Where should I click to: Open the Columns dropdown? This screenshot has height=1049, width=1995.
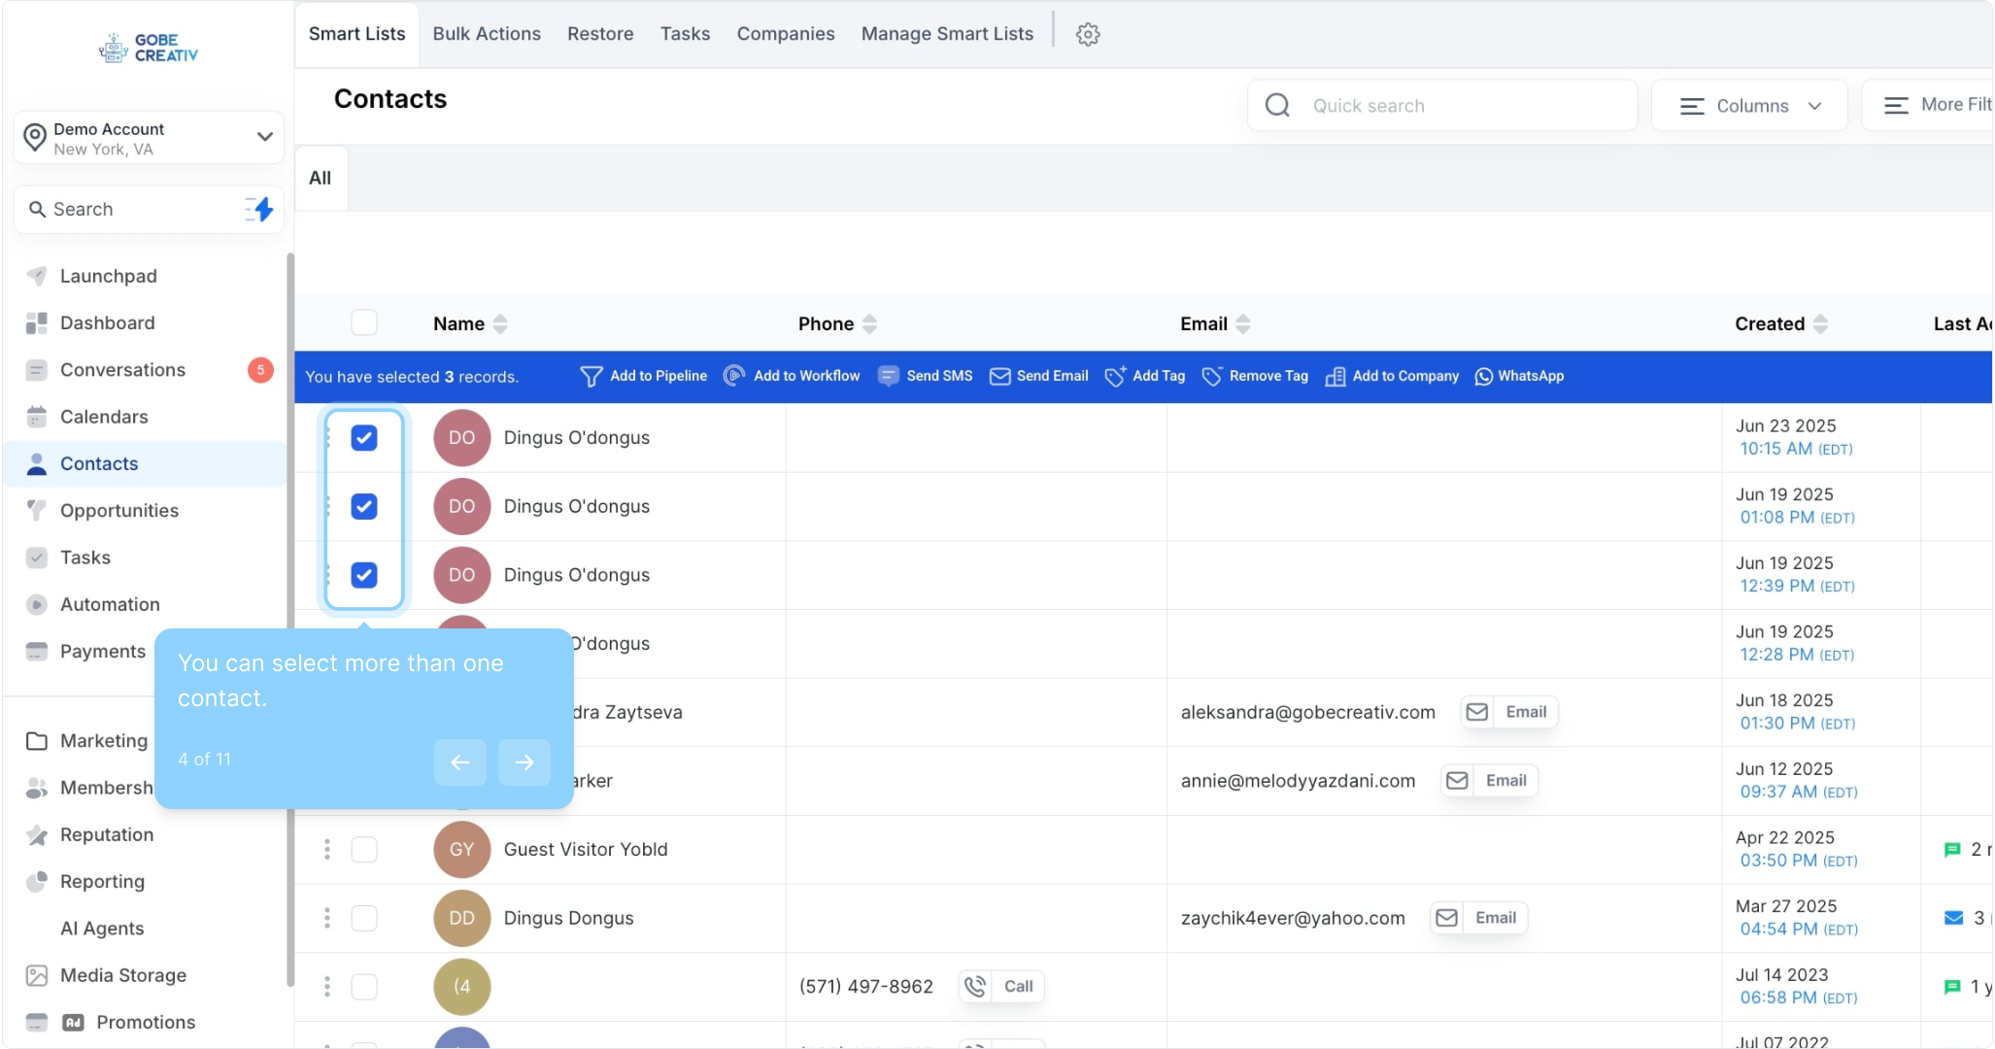tap(1750, 106)
